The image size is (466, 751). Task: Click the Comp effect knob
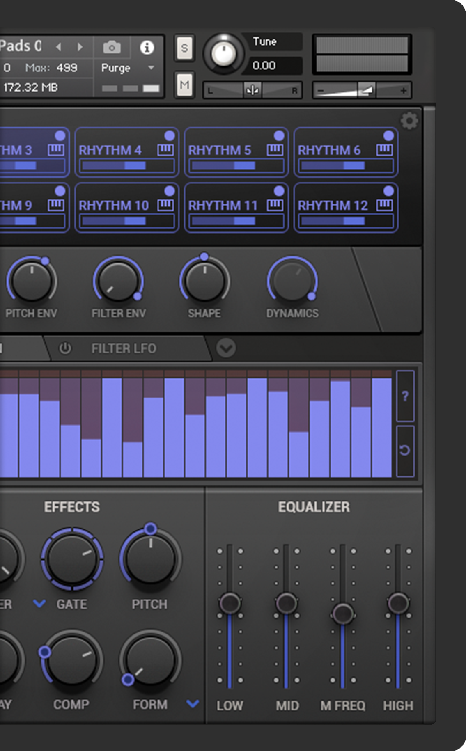point(72,661)
